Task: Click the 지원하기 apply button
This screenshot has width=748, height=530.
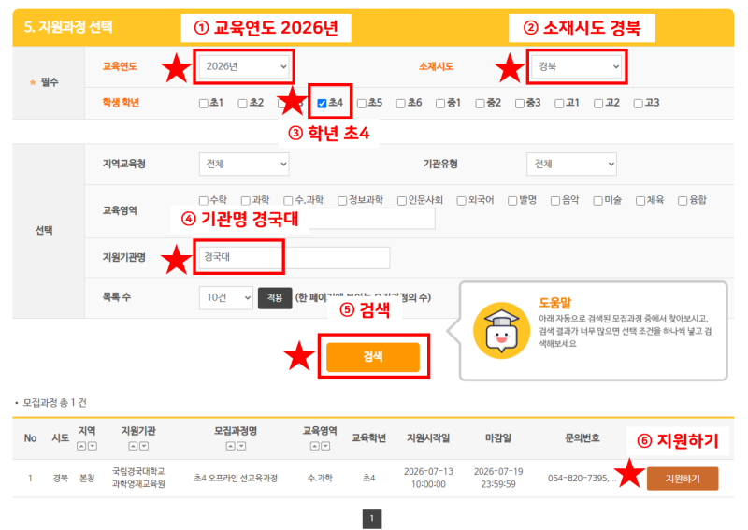Action: pyautogui.click(x=683, y=479)
